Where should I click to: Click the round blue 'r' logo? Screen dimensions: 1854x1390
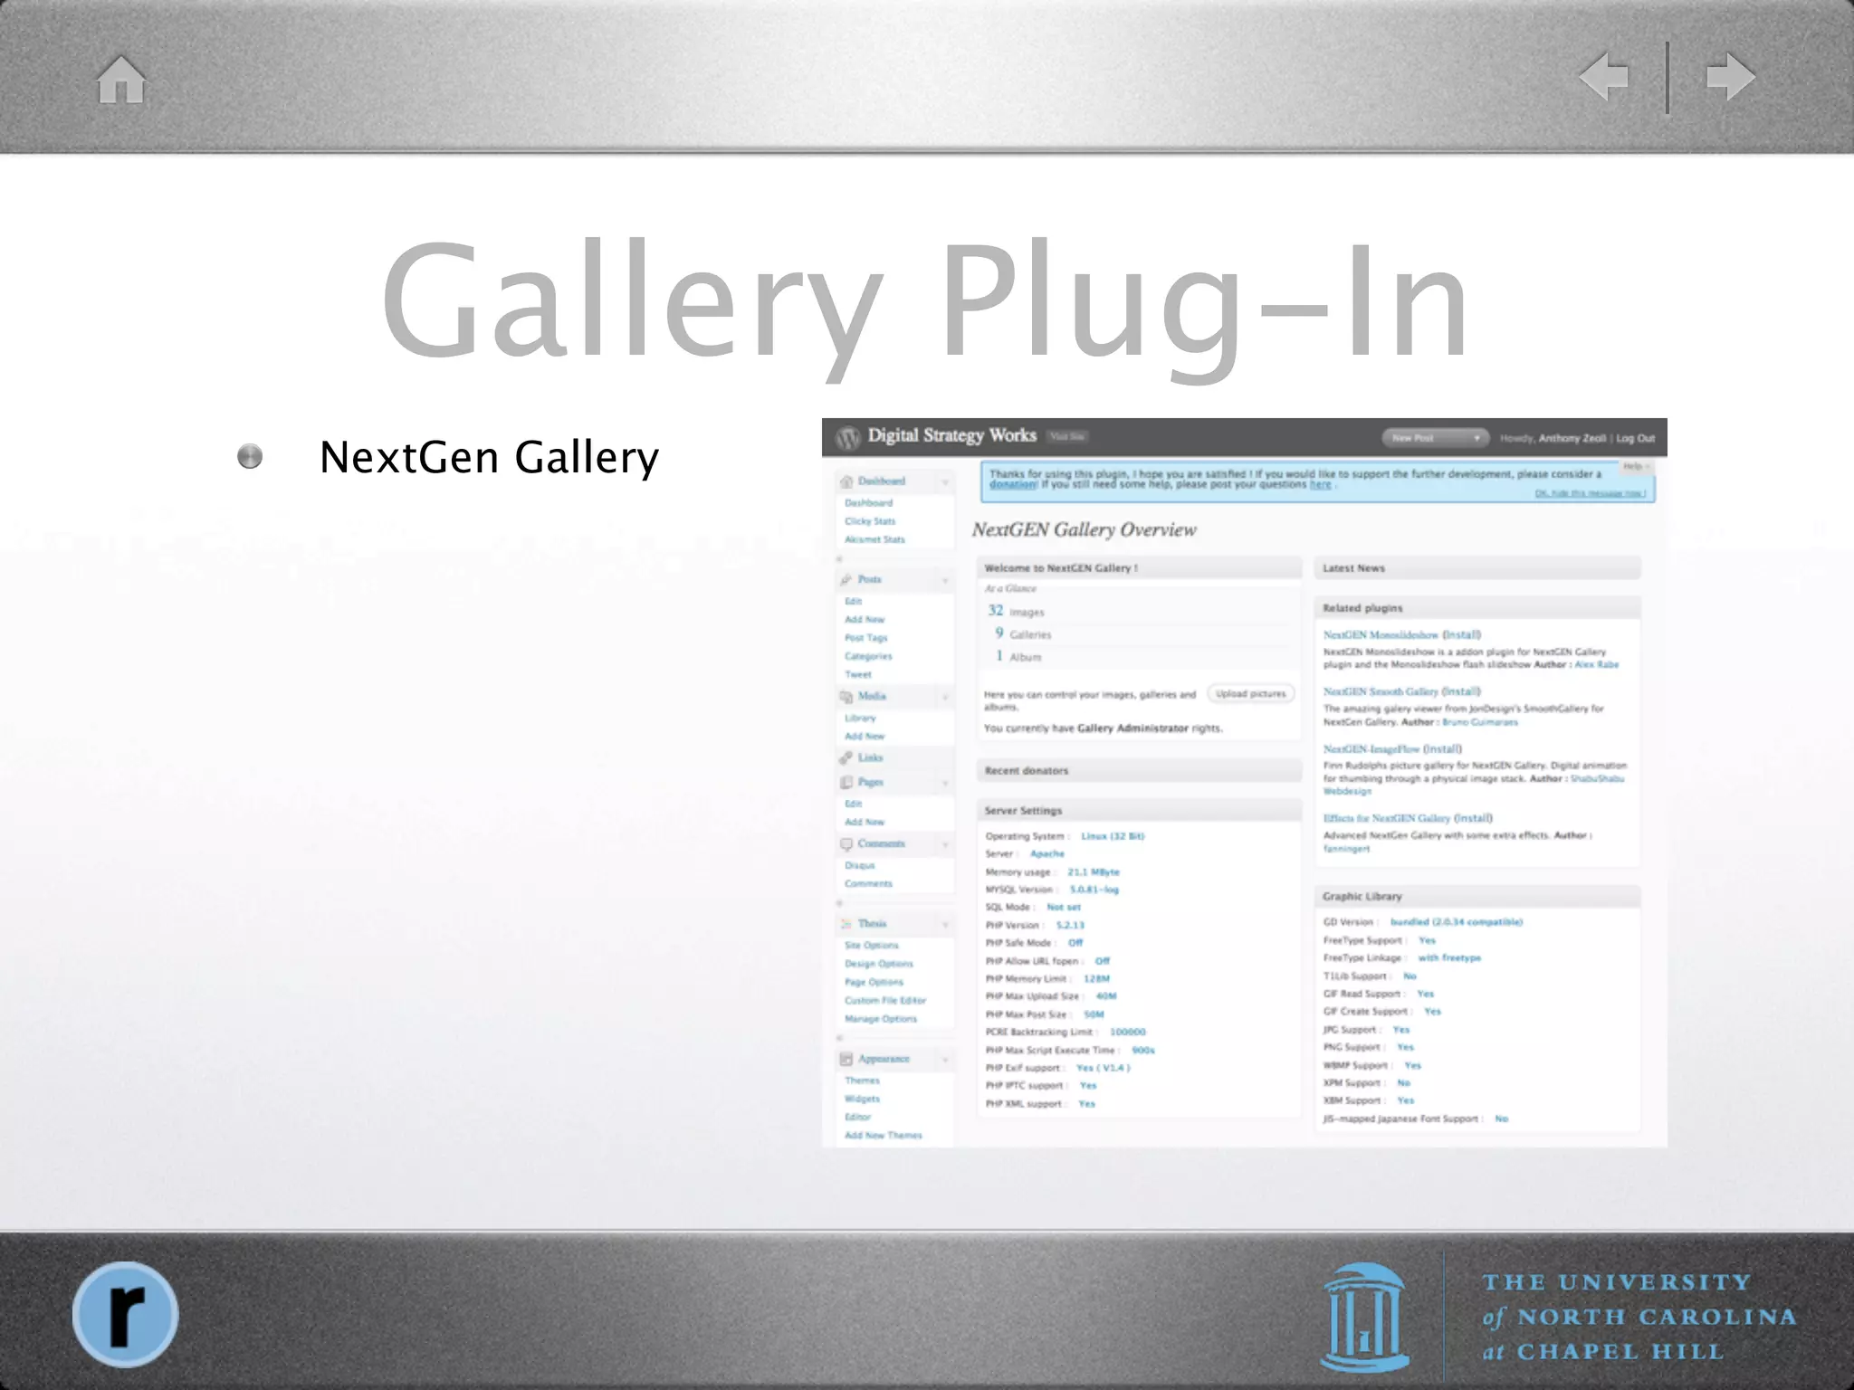pyautogui.click(x=125, y=1314)
